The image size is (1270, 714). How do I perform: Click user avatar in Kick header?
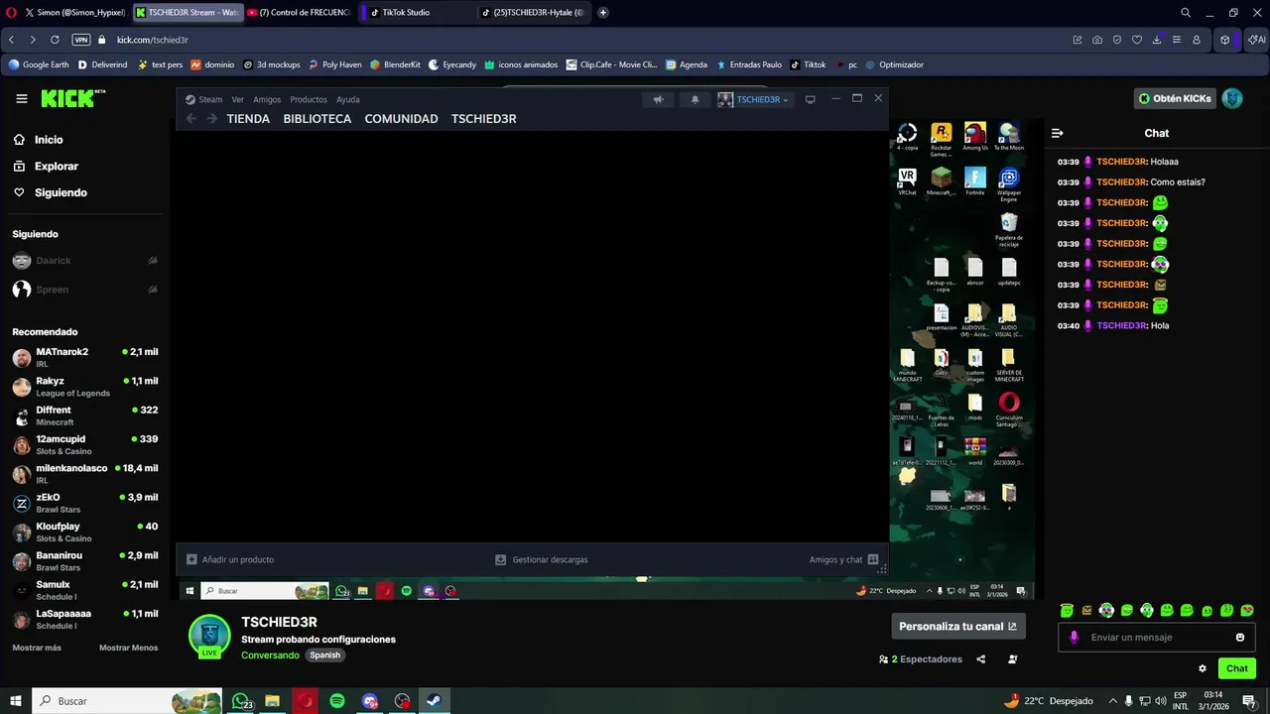click(x=1232, y=98)
